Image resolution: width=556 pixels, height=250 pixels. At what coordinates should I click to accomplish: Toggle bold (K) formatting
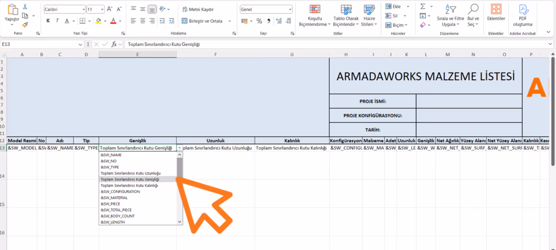[x=48, y=21]
